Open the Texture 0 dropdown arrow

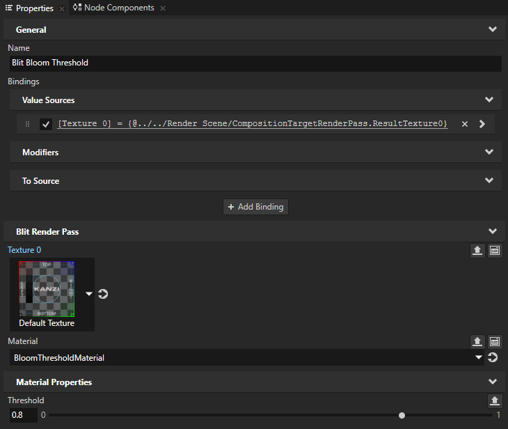(x=89, y=294)
